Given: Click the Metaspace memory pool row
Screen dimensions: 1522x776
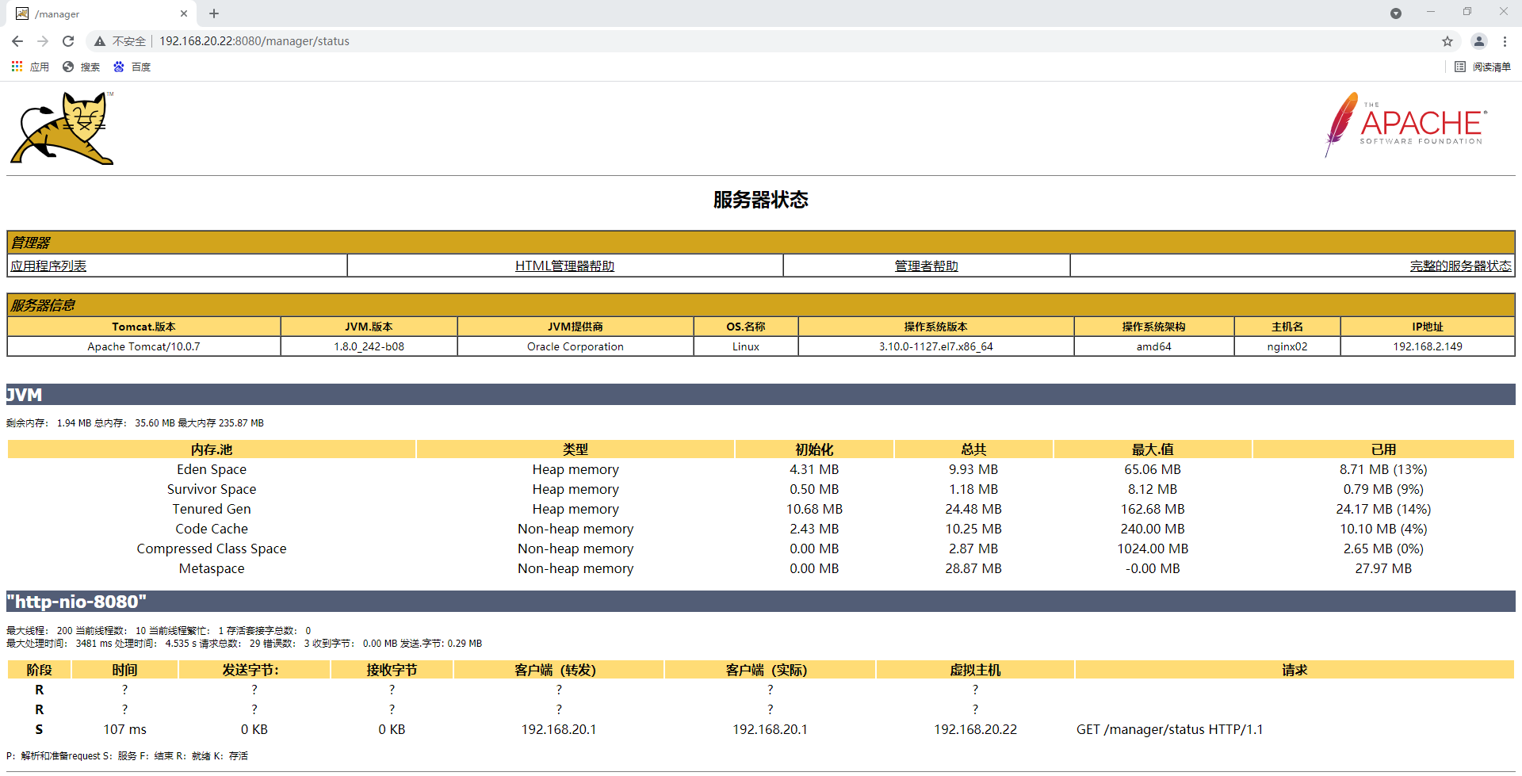Looking at the screenshot, I should tap(761, 568).
